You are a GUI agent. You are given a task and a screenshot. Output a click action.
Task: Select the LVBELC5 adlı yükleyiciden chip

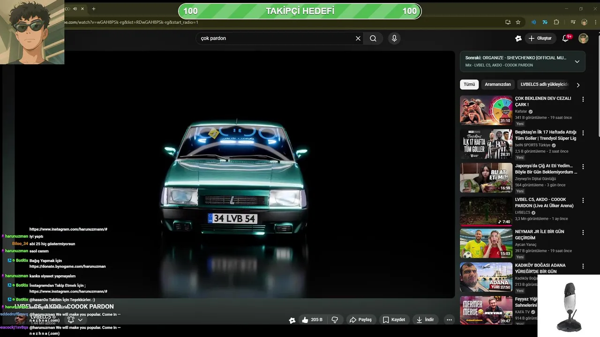545,84
